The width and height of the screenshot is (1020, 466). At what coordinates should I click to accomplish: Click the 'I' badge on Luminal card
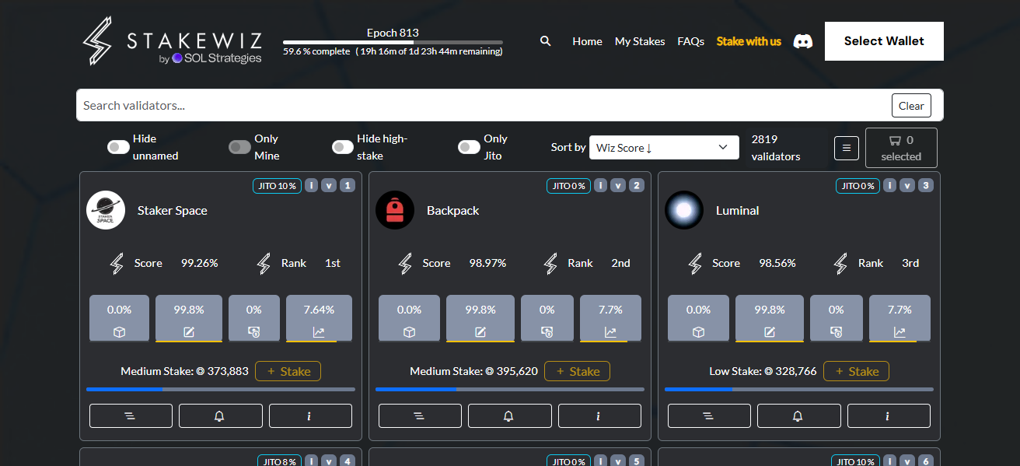coord(889,185)
